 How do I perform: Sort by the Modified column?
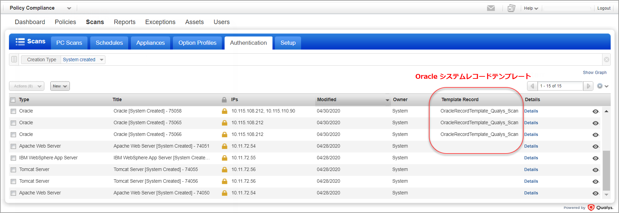[x=353, y=99]
